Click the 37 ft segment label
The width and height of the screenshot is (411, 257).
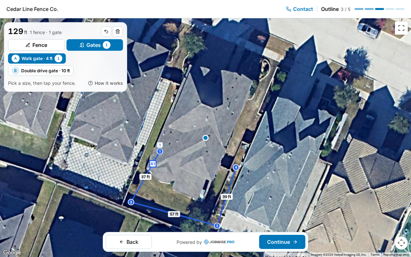click(145, 177)
